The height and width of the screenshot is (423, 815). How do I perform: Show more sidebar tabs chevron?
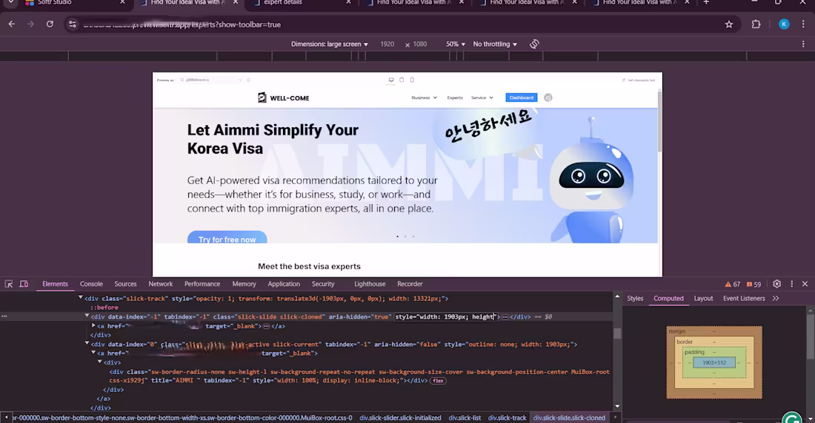click(776, 299)
